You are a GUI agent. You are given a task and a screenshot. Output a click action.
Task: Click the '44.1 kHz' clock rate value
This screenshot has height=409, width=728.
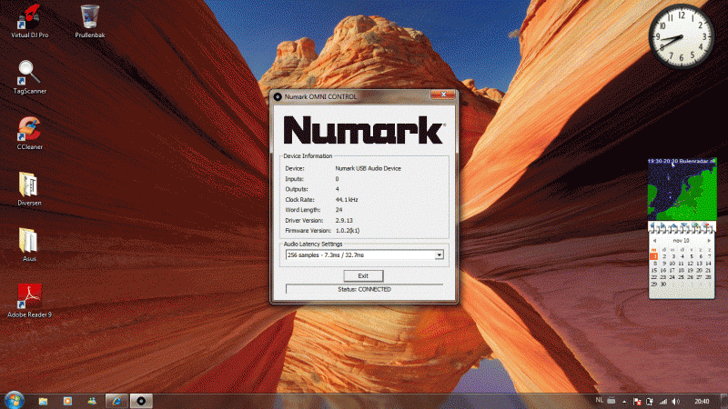coord(347,200)
